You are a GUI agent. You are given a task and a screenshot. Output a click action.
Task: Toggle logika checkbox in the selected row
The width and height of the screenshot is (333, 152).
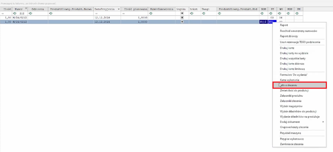[x=182, y=22]
